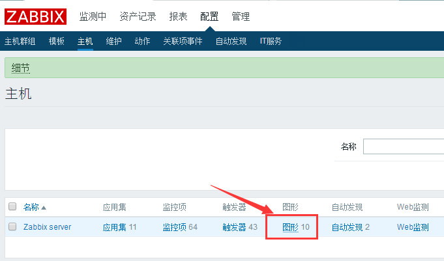Tick the select-all checkbox in table header
The width and height of the screenshot is (444, 261).
(12, 206)
